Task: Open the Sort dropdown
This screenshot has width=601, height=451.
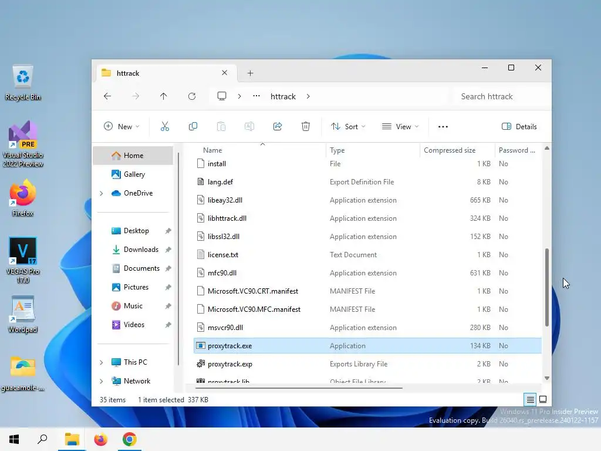Action: [348, 127]
